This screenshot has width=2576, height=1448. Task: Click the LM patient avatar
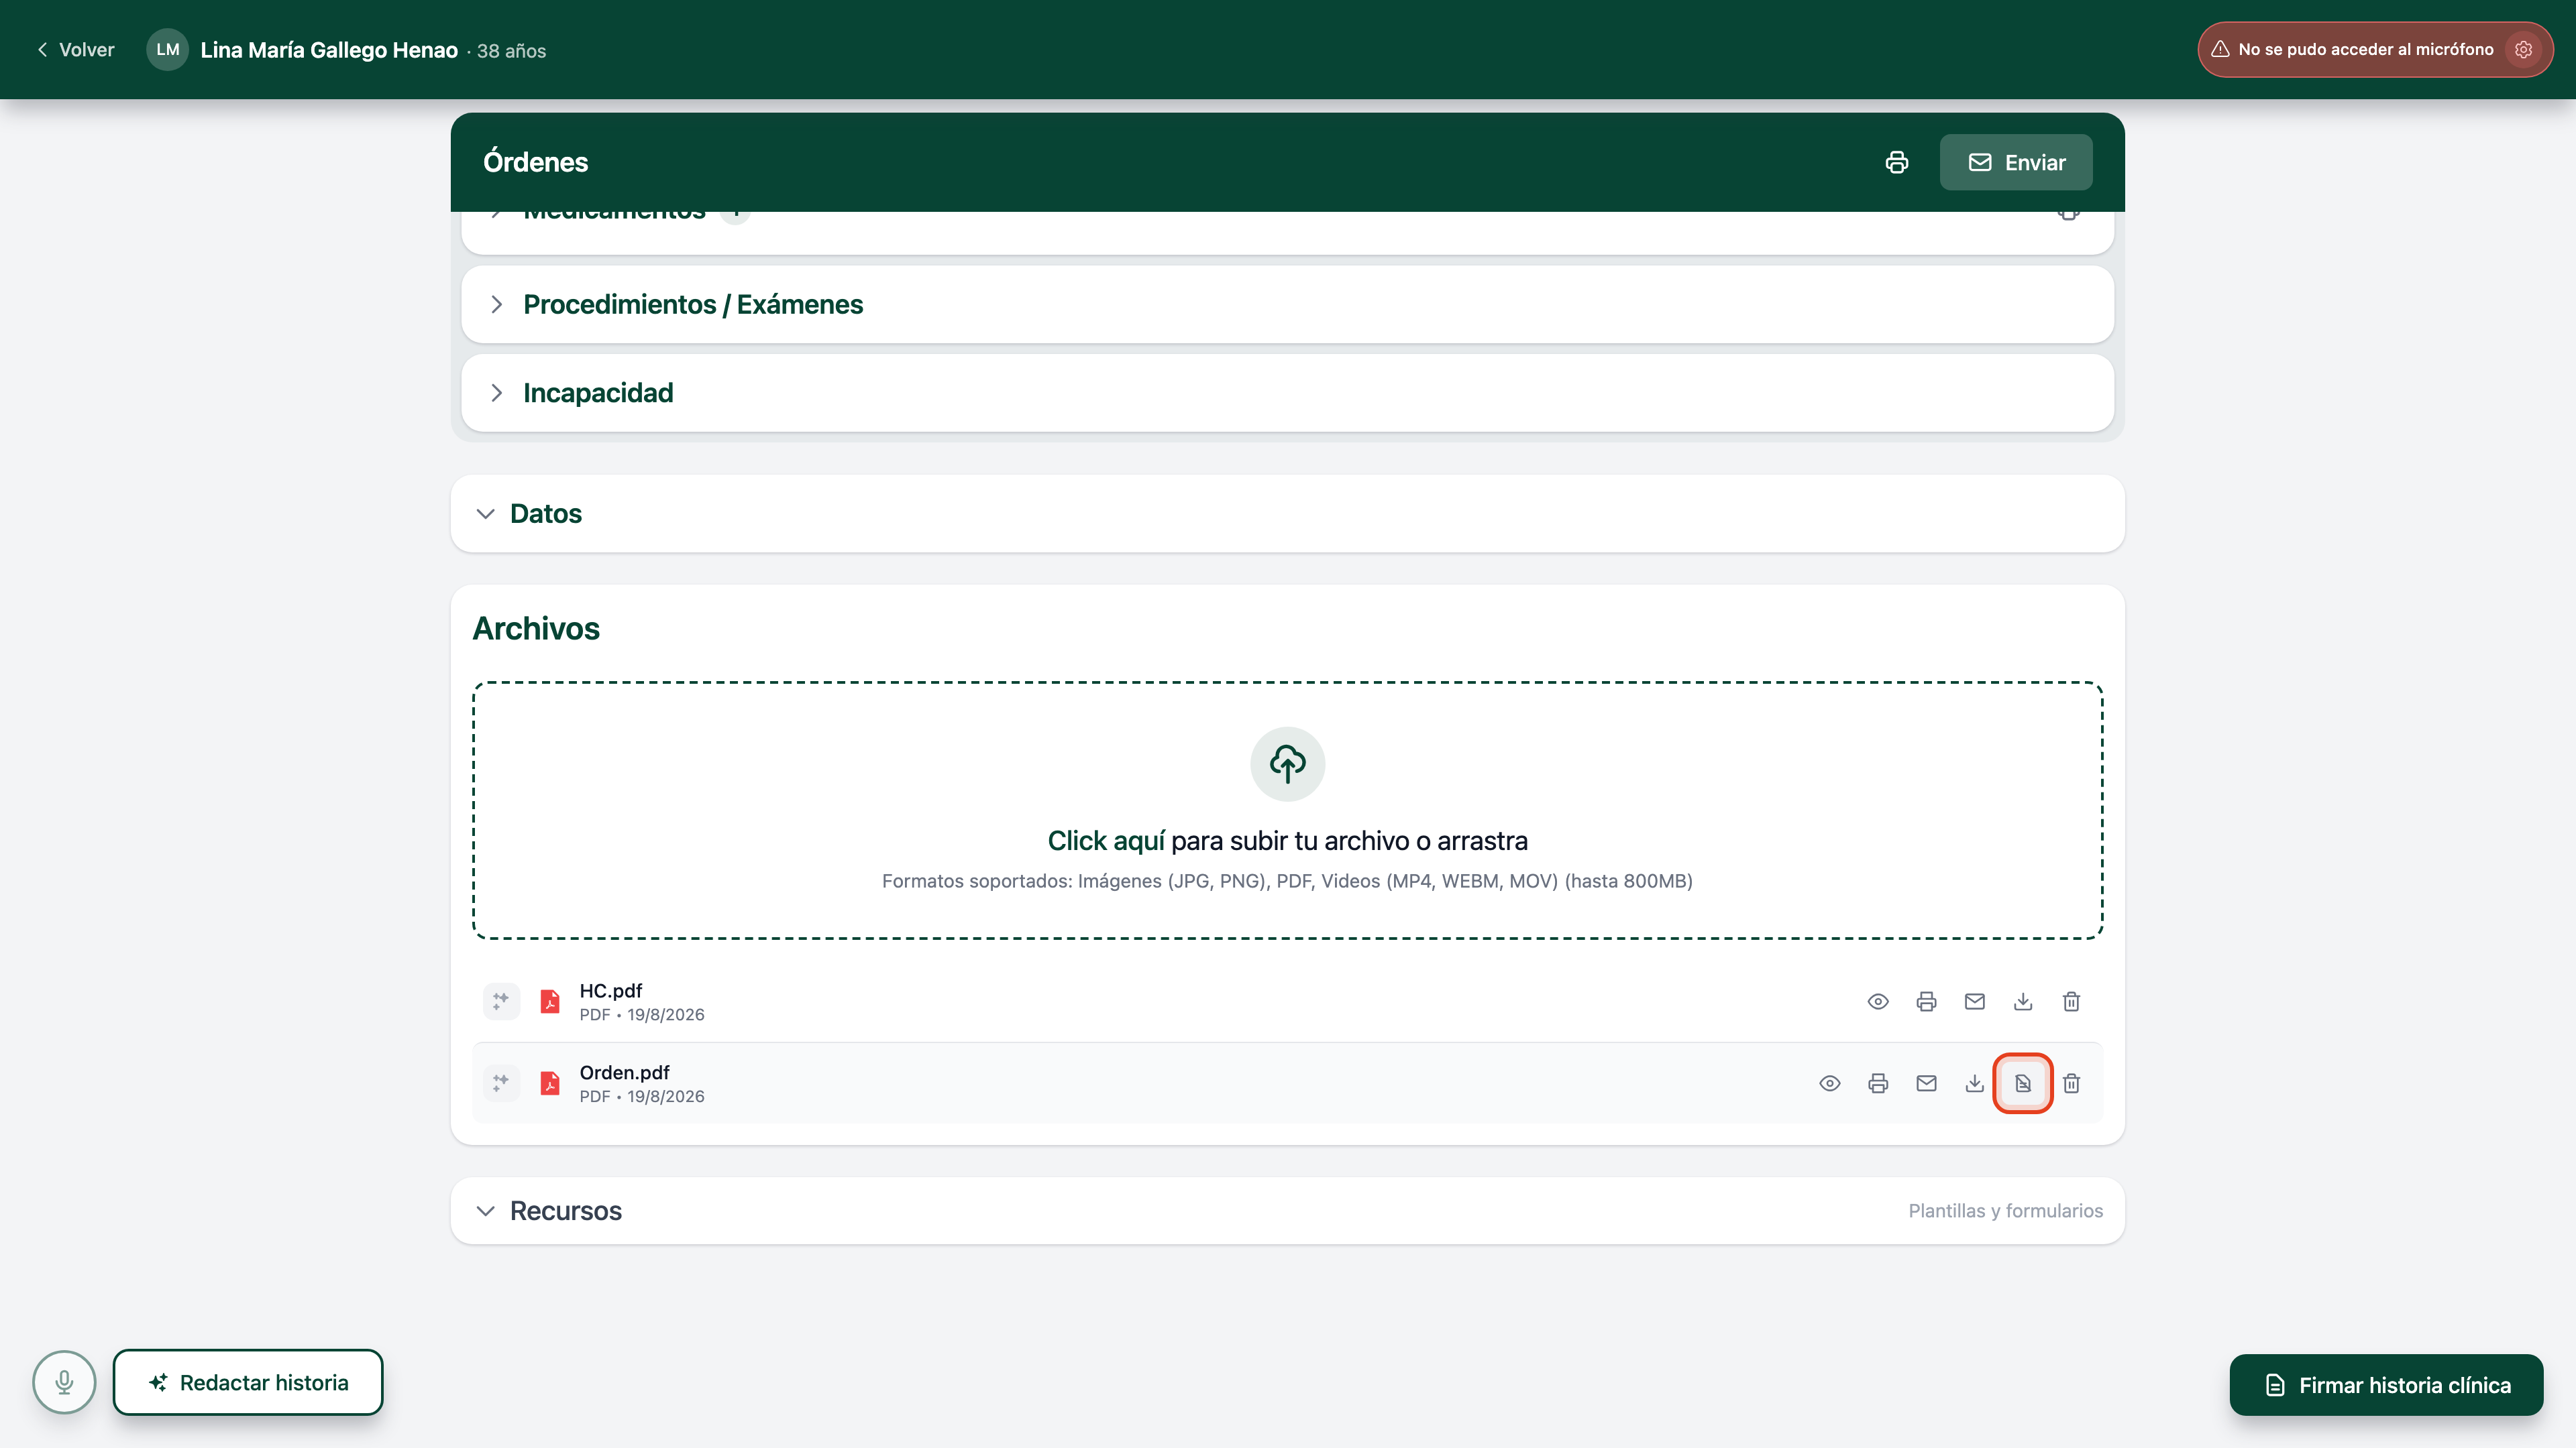coord(167,49)
